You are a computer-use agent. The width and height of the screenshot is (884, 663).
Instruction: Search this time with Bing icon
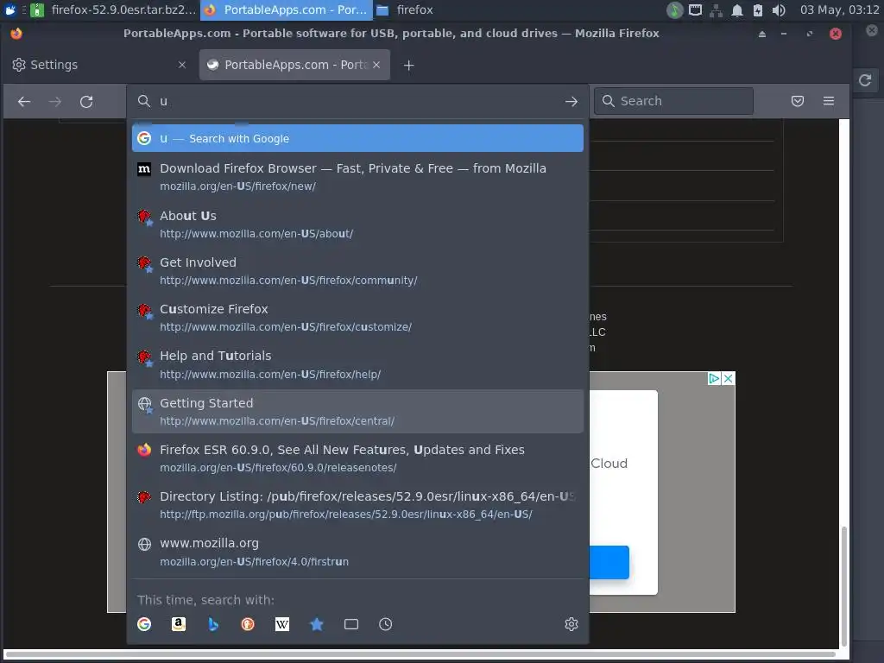(x=213, y=624)
